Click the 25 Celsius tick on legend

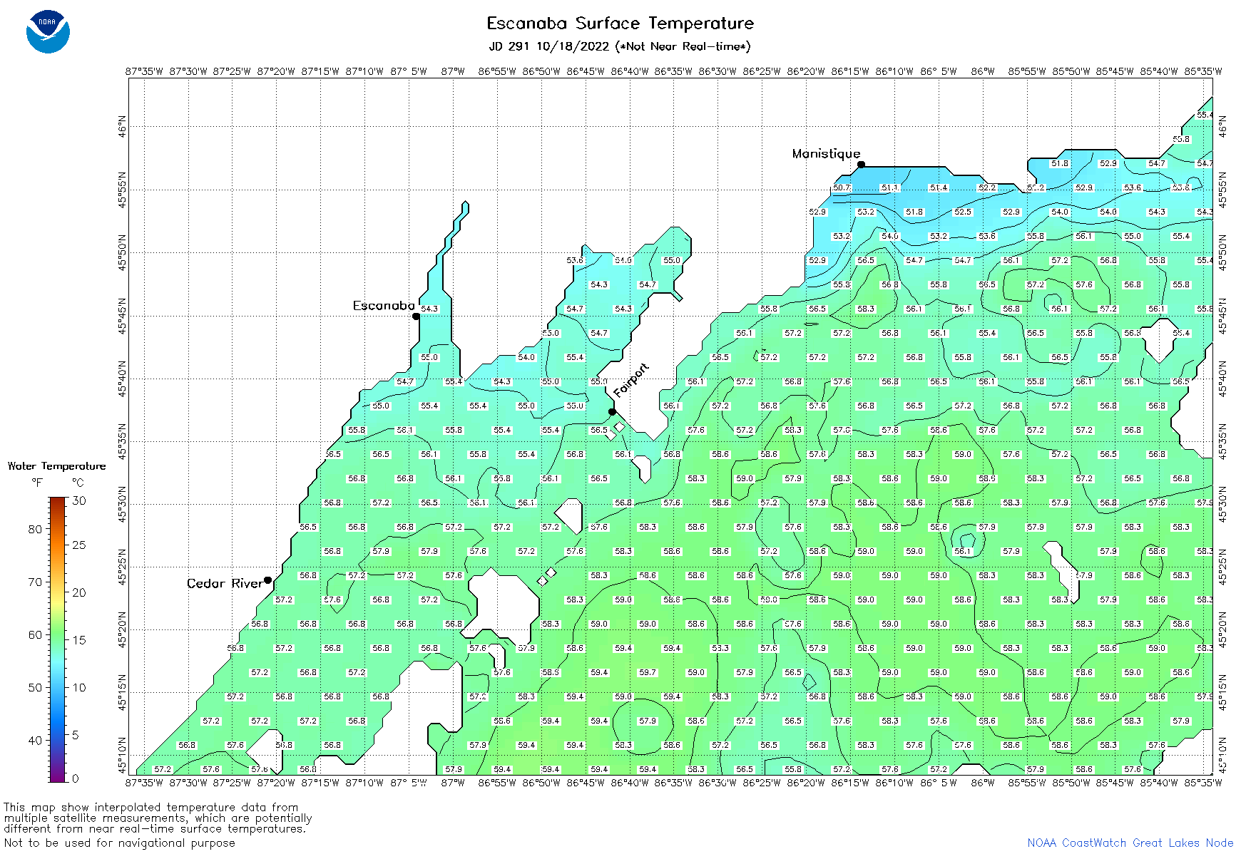point(79,545)
